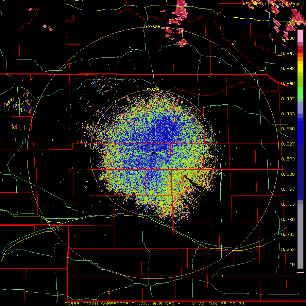Click the 0.413 color scale label

[x=288, y=204]
